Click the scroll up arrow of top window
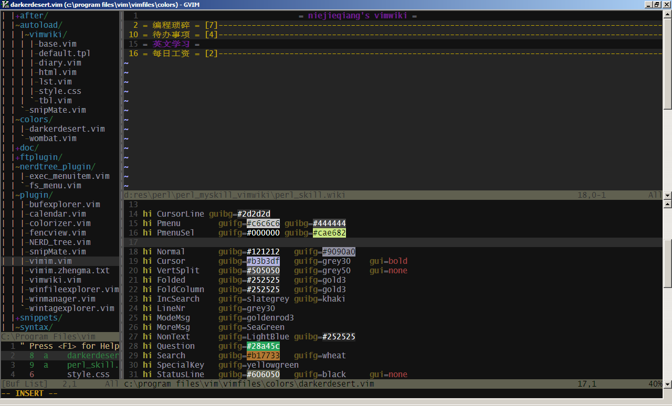This screenshot has width=672, height=406. tap(667, 16)
